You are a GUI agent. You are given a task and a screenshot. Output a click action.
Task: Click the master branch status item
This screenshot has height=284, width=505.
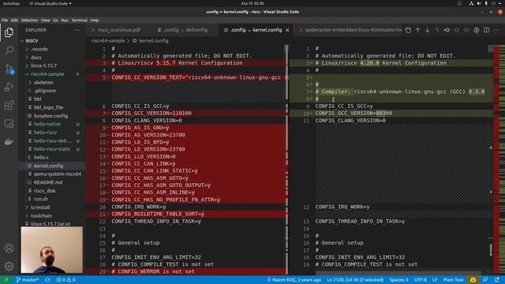coord(28,280)
